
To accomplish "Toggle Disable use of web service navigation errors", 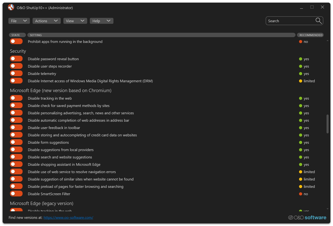I will [16, 172].
